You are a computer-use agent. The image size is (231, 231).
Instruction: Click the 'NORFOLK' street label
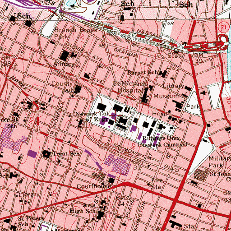click(x=59, y=114)
